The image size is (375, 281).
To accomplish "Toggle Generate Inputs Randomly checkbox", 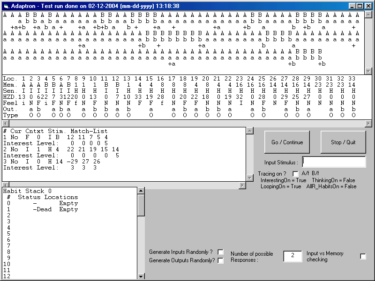I will coord(220,252).
